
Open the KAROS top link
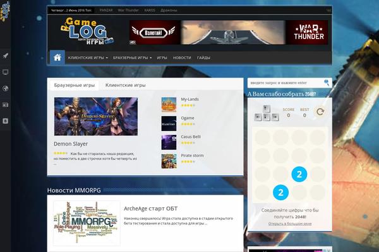coord(150,10)
